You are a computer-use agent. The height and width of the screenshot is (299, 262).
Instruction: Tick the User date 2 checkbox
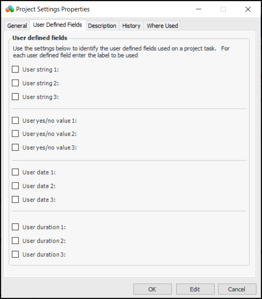(16, 186)
